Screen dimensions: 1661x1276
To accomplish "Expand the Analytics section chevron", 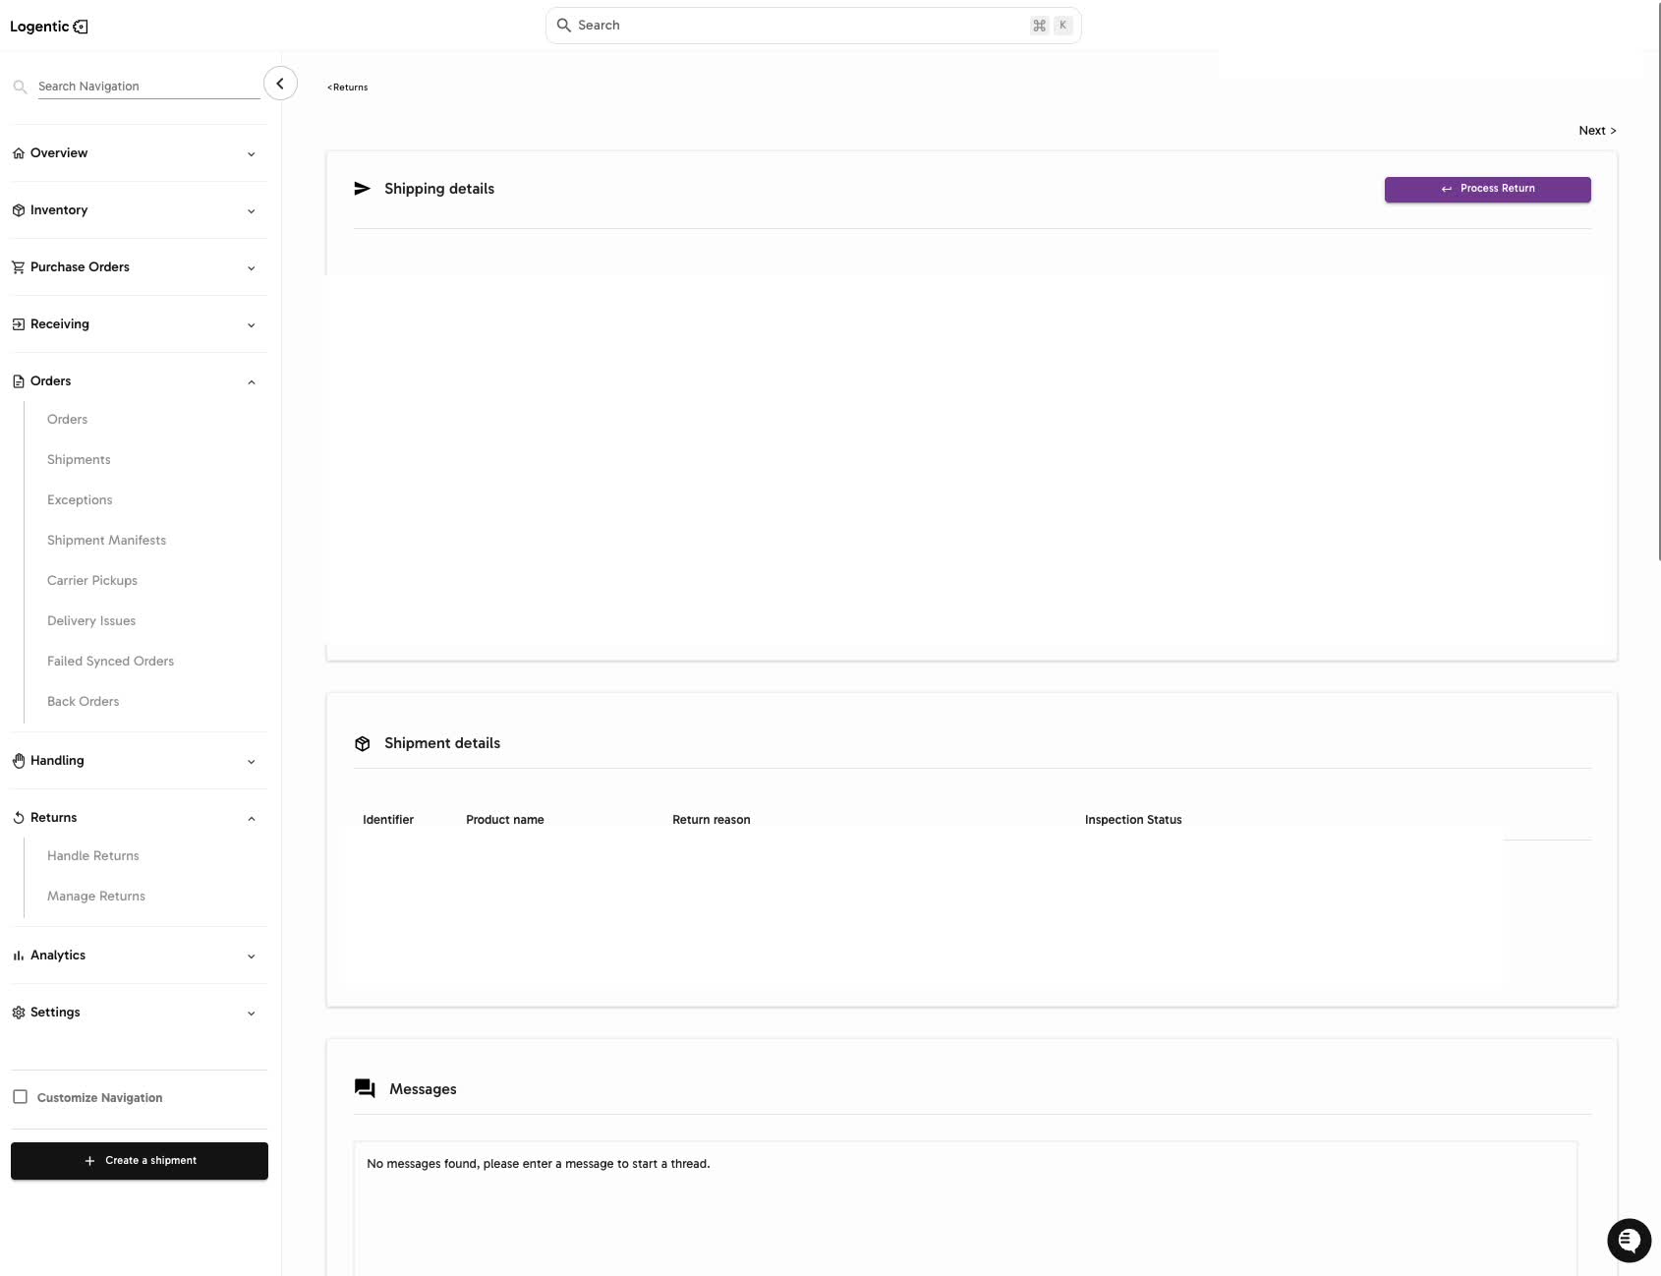I will 252,957.
